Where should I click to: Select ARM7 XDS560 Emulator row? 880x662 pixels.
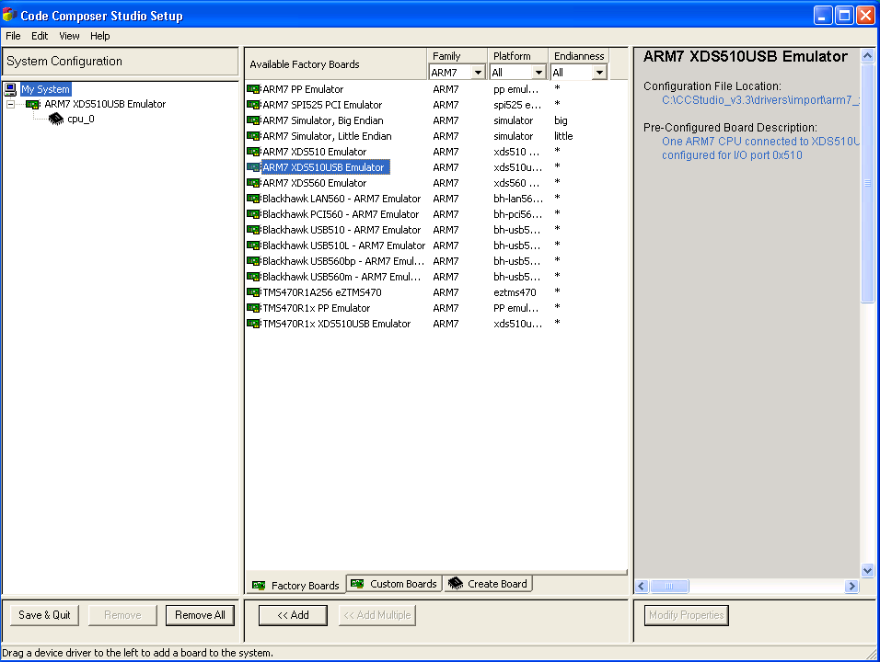(436, 183)
